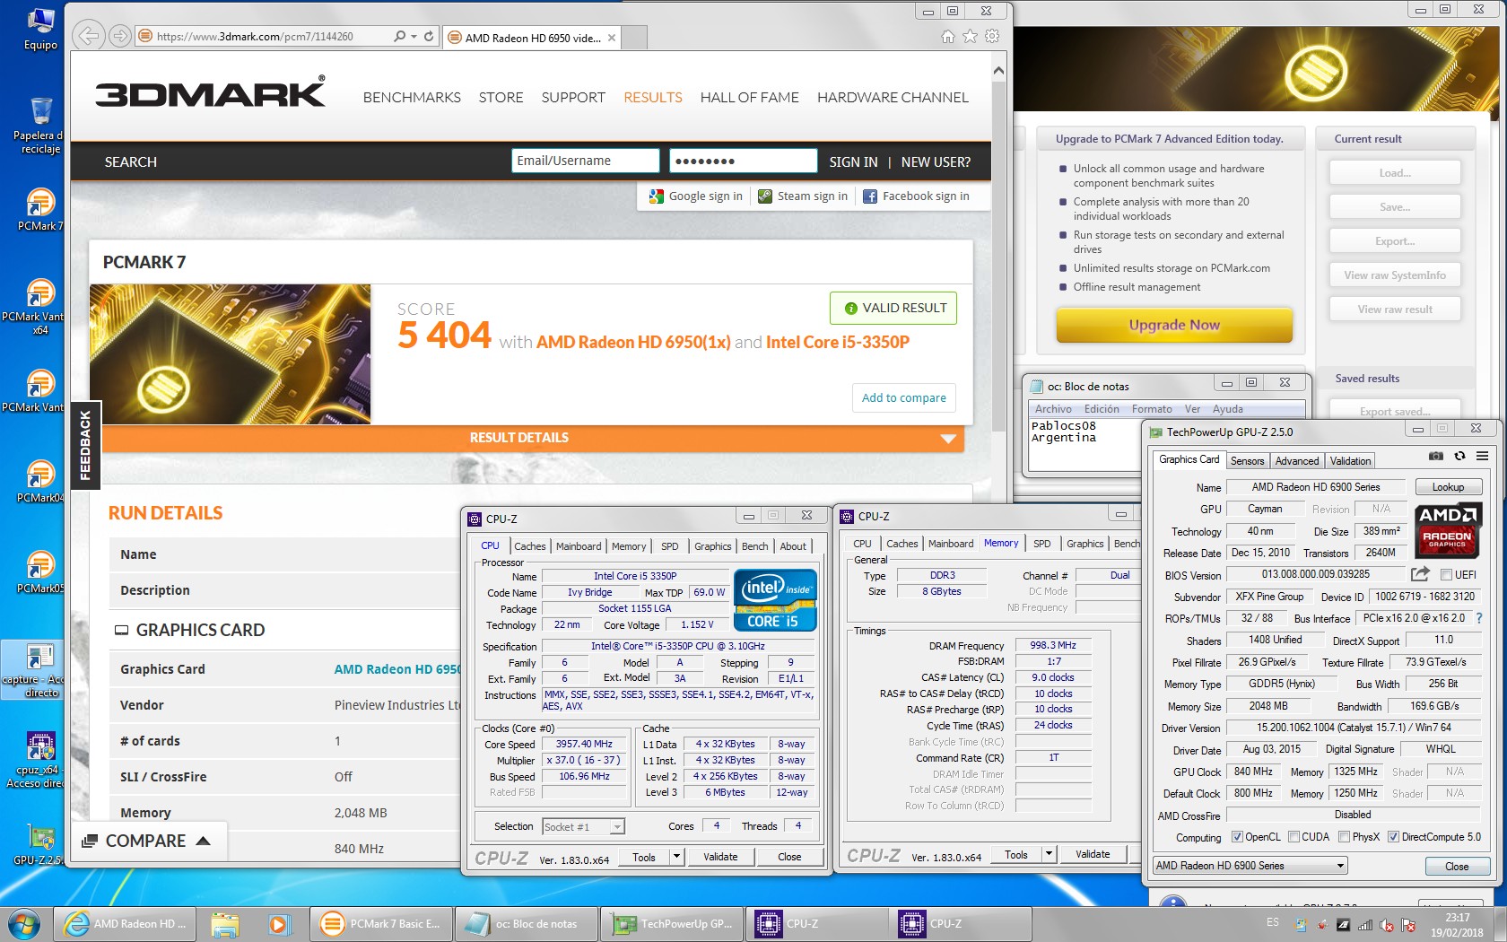Select the Caches tab in CPU-Z CPU window
Screen dimensions: 1507x942
click(x=529, y=546)
